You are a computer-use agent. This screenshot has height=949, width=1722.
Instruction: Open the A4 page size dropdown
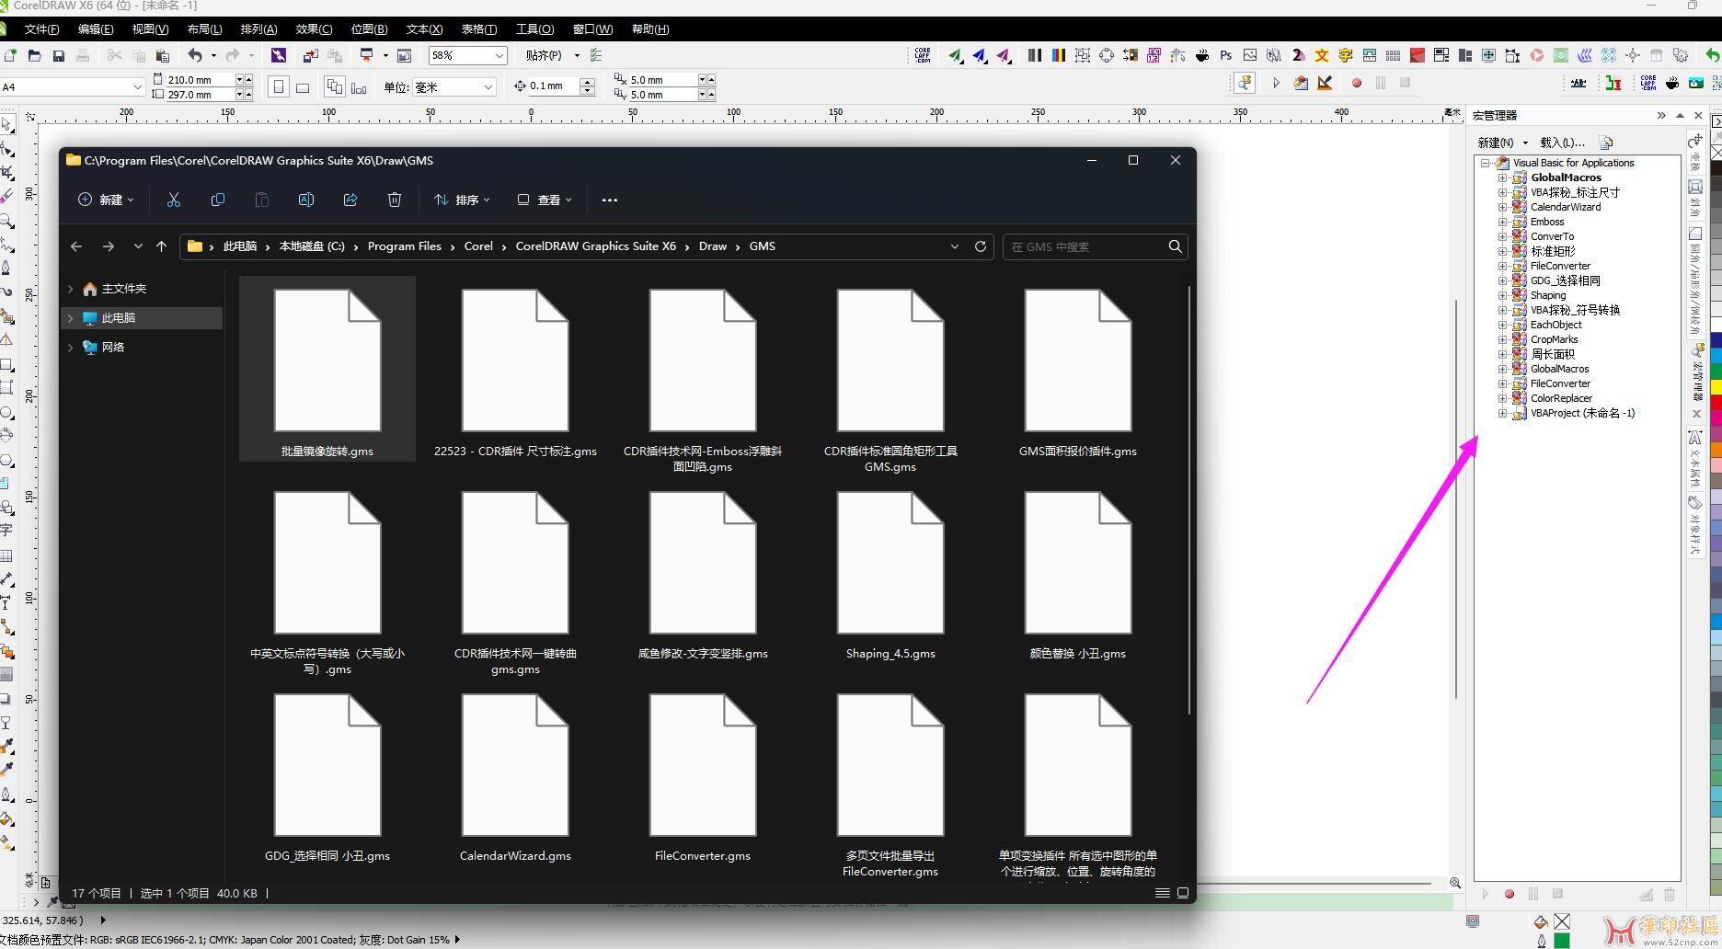137,86
